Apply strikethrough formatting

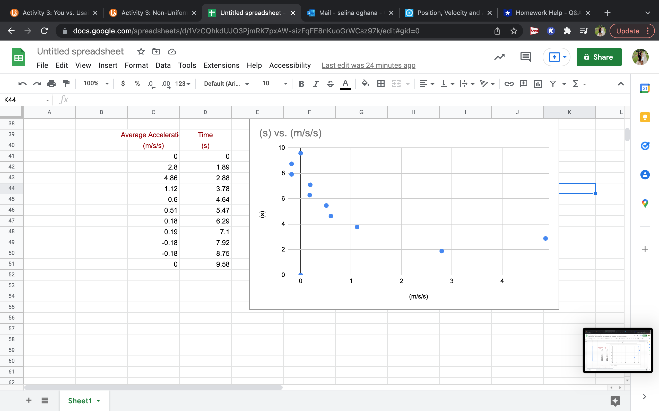[330, 84]
